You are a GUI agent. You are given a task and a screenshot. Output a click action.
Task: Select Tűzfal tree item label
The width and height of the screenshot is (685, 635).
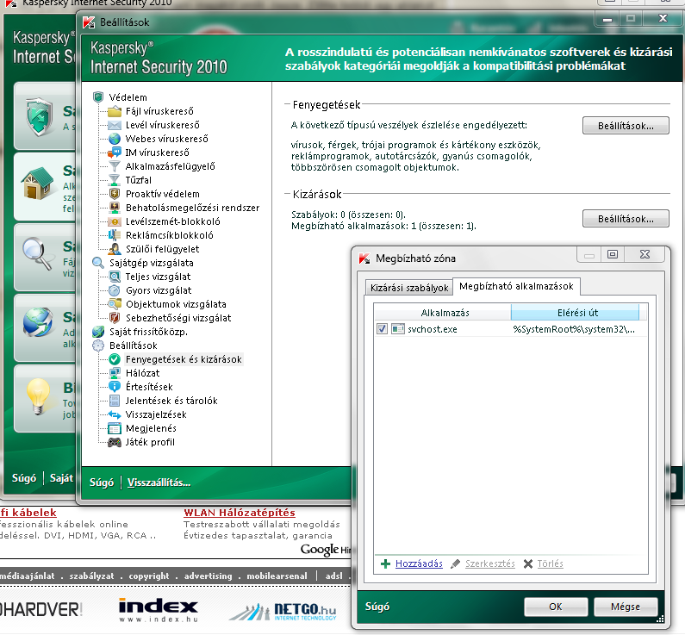coord(139,180)
